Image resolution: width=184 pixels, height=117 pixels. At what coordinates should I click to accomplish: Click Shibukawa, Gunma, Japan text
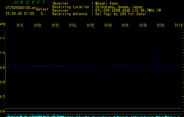[x=119, y=7]
